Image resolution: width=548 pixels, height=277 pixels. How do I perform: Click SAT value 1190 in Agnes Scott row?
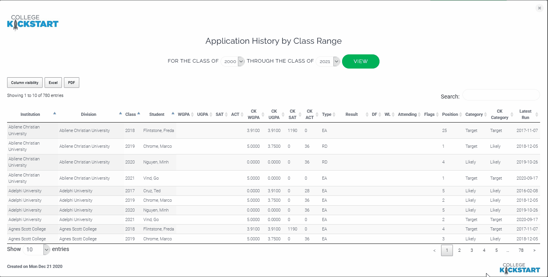pyautogui.click(x=292, y=229)
